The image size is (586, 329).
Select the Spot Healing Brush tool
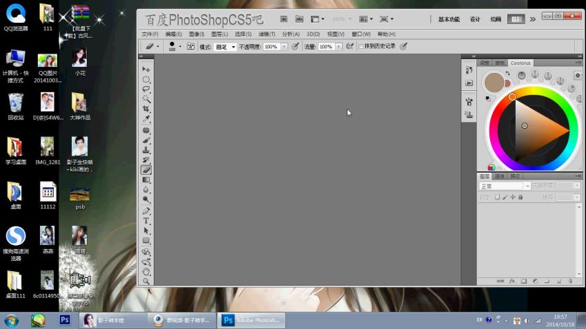146,131
